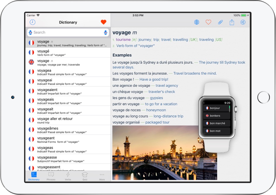Toggle favorite with the outline heart icon
276x195 pixels.
208,22
